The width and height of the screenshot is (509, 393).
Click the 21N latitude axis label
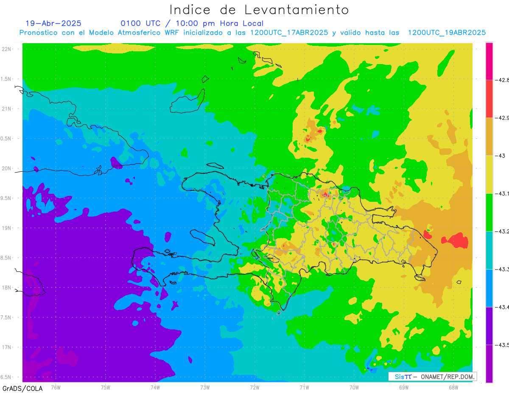(7, 109)
